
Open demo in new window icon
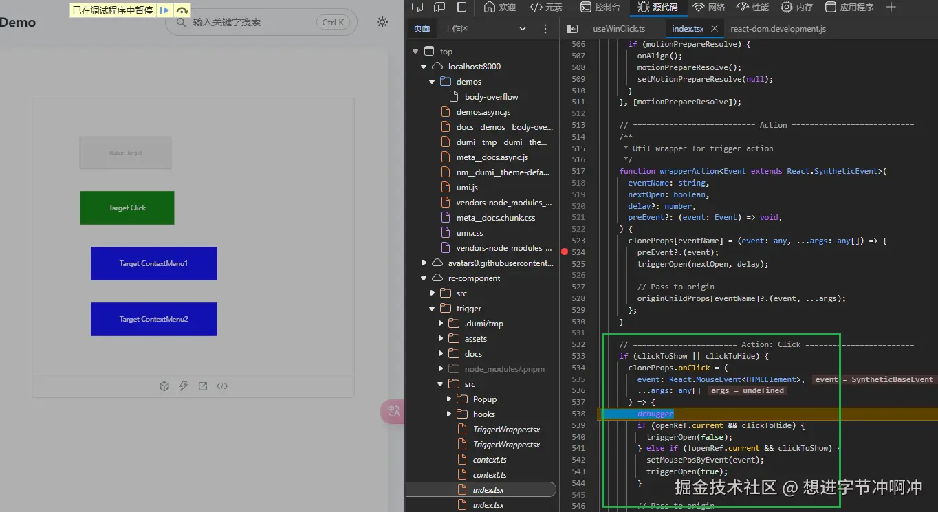pyautogui.click(x=203, y=386)
